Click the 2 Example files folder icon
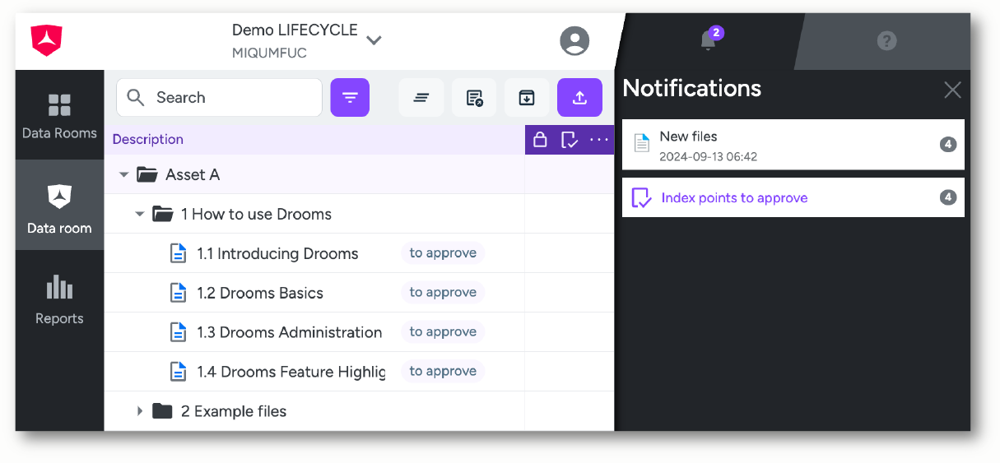 pos(162,411)
